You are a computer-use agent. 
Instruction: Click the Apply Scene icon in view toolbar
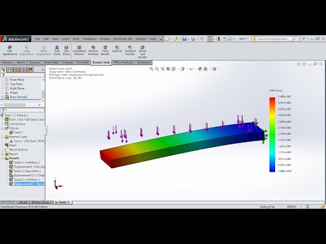tap(206, 69)
